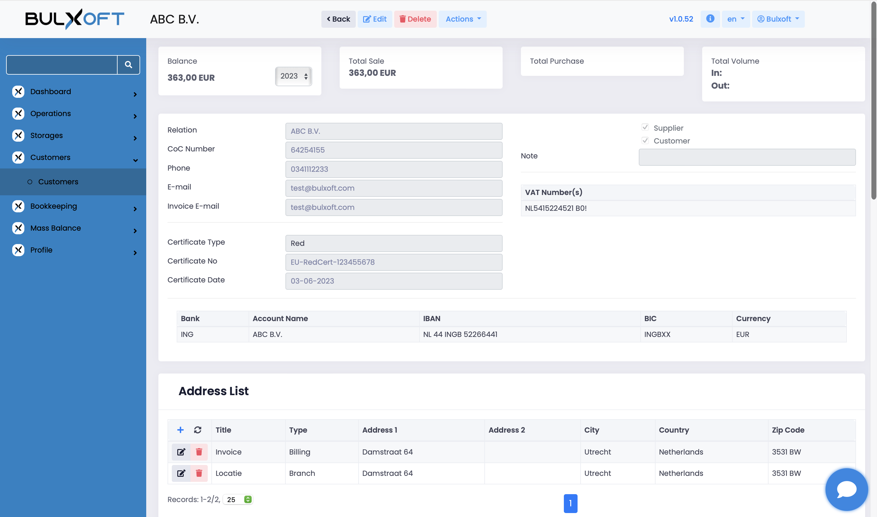
Task: Click the info icon next to version
Action: pos(710,19)
